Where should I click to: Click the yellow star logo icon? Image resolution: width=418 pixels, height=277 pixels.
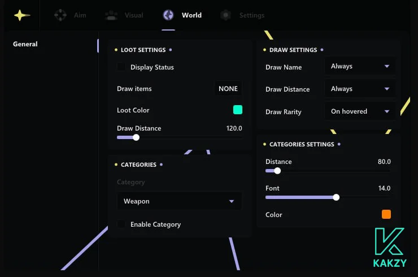point(21,15)
